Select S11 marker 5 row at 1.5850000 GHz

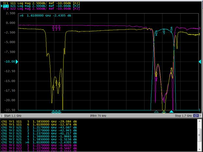pyautogui.click(x=39, y=122)
